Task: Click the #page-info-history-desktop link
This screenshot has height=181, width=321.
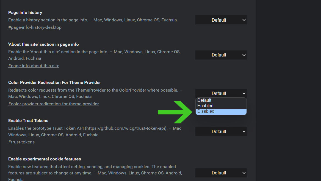Action: (x=35, y=27)
